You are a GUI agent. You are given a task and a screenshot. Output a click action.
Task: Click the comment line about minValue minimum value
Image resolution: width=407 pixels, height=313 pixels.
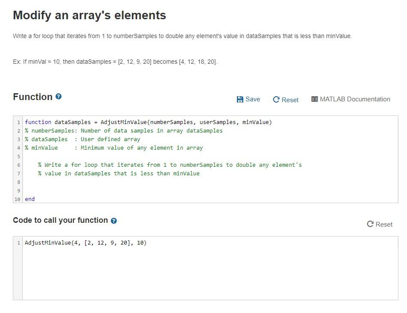click(114, 148)
